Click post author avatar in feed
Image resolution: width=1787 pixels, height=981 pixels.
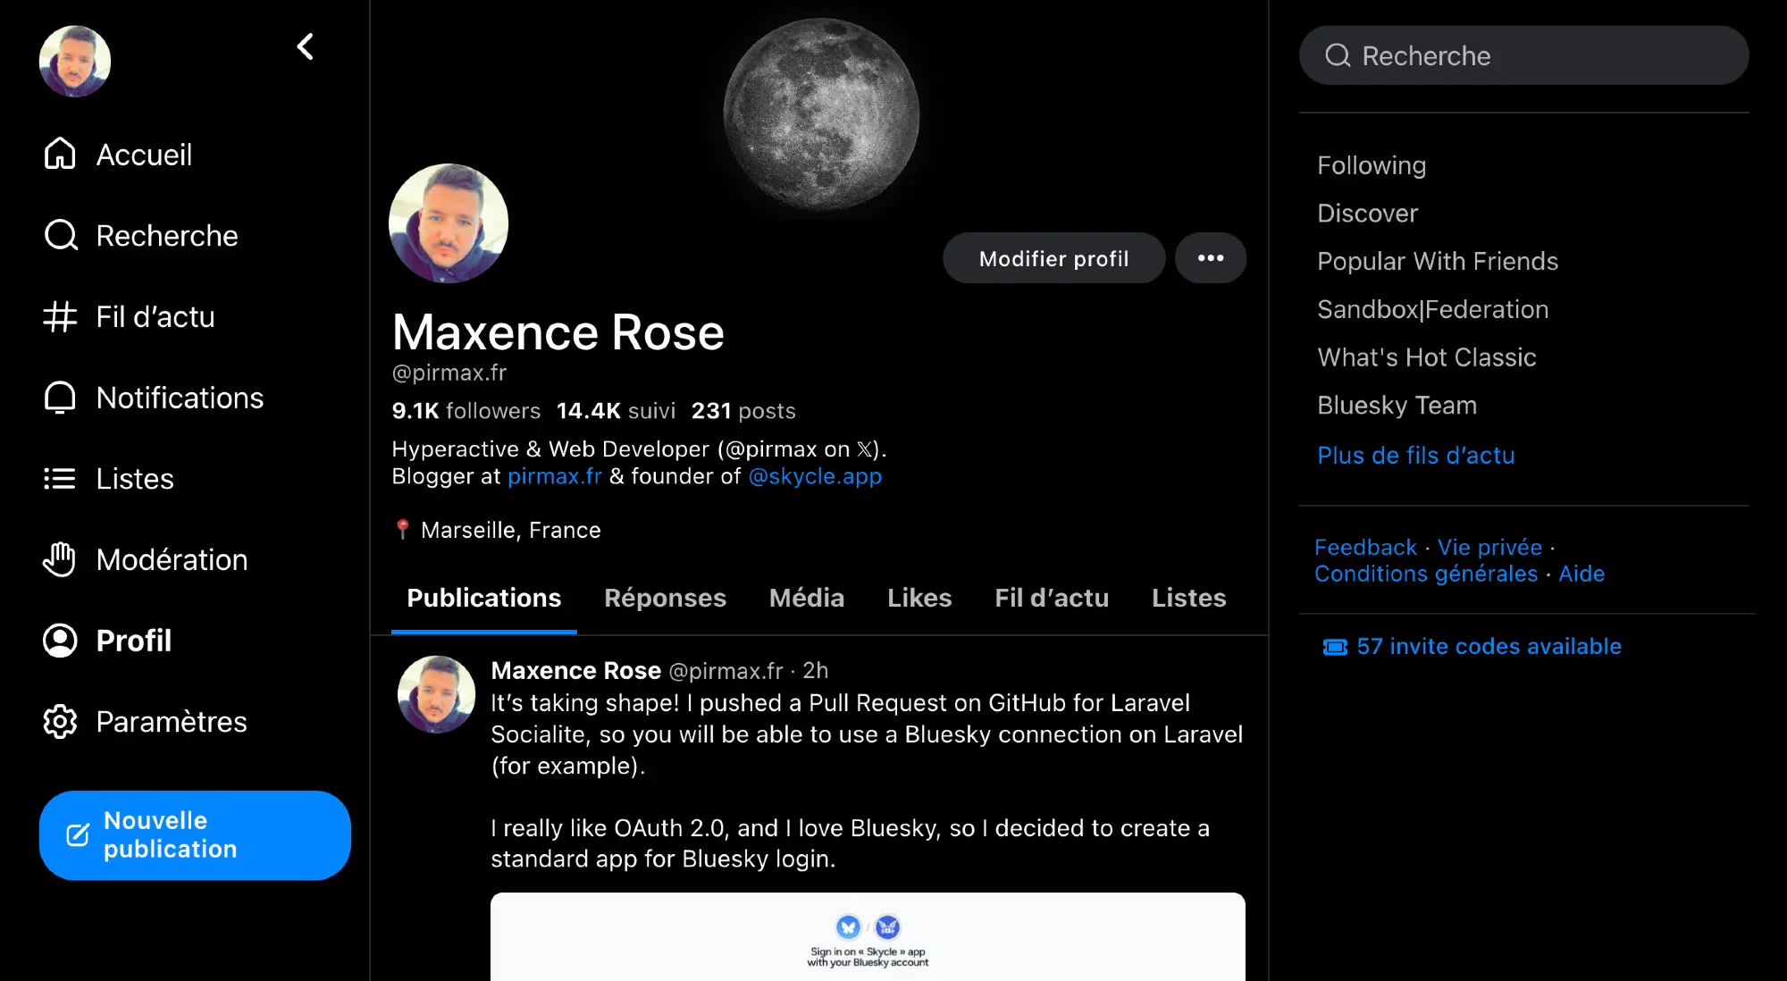437,695
